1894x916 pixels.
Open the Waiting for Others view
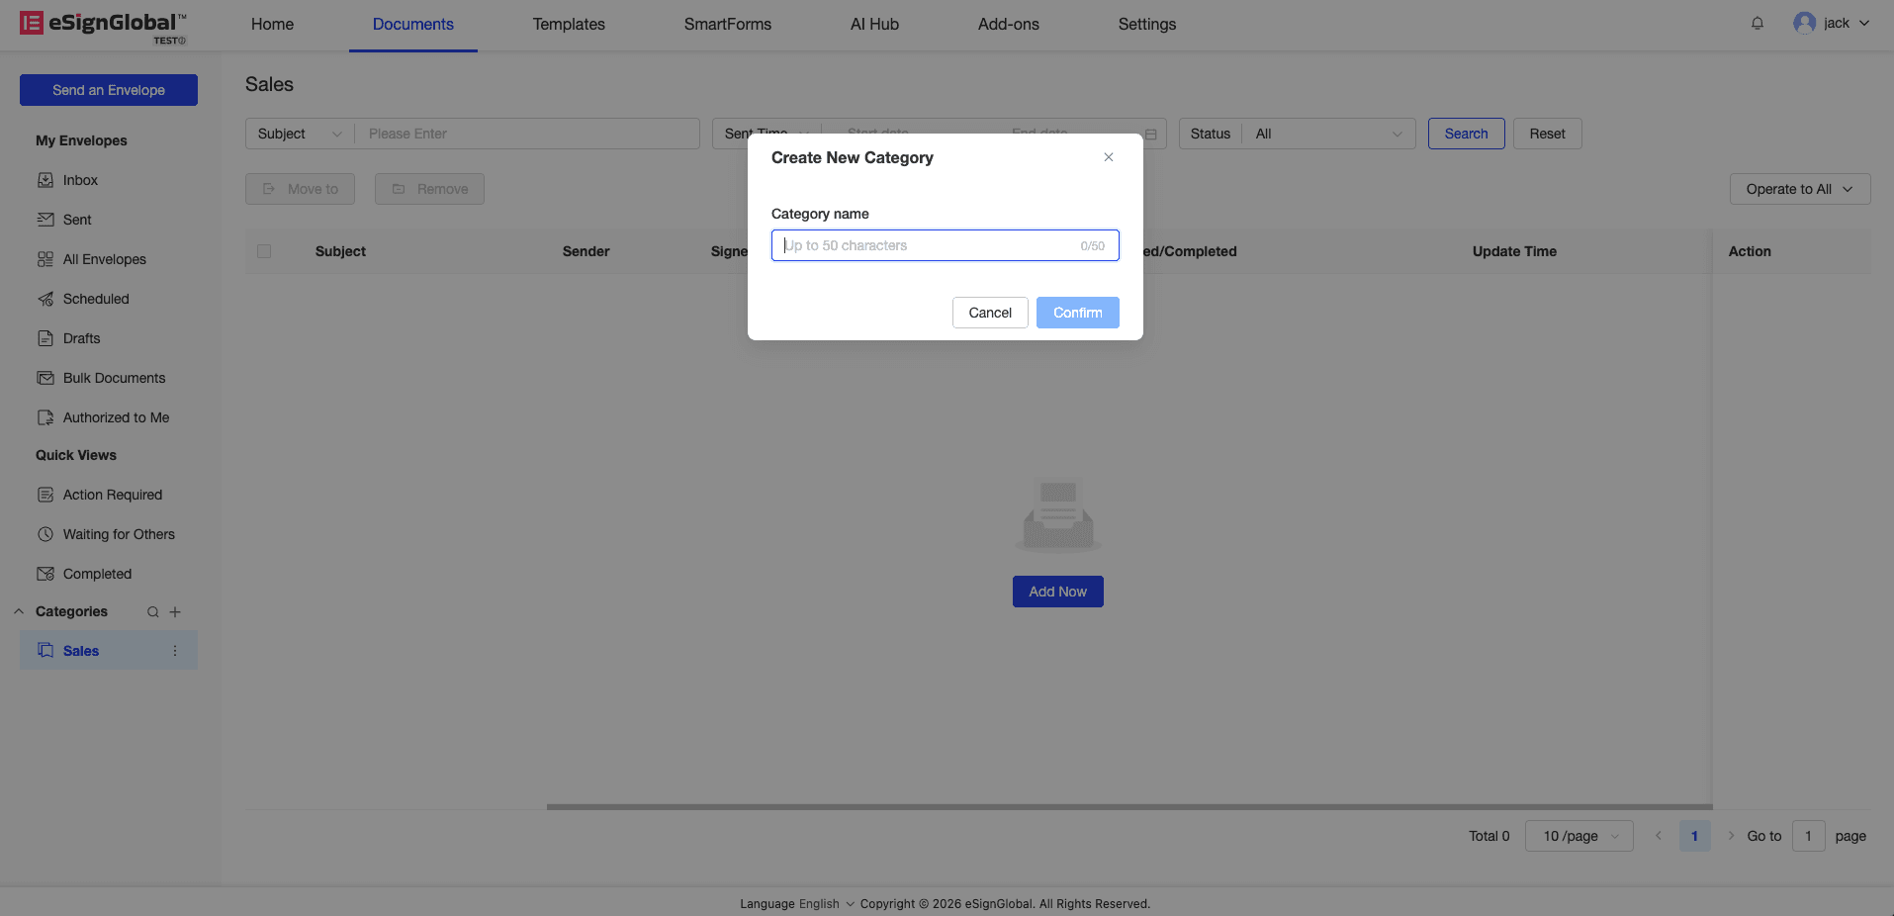(119, 534)
